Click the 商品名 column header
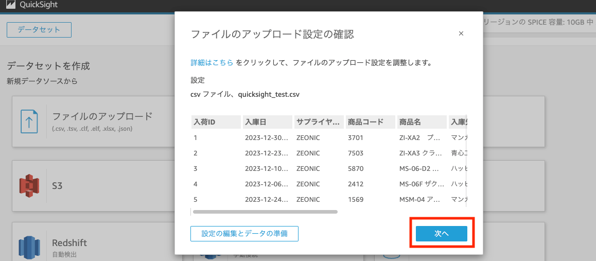 click(422, 122)
